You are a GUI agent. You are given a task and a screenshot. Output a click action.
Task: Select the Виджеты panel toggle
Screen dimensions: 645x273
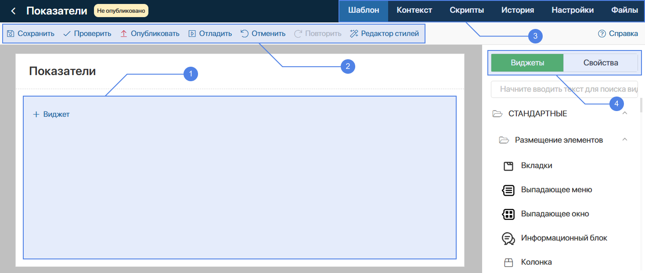click(527, 63)
